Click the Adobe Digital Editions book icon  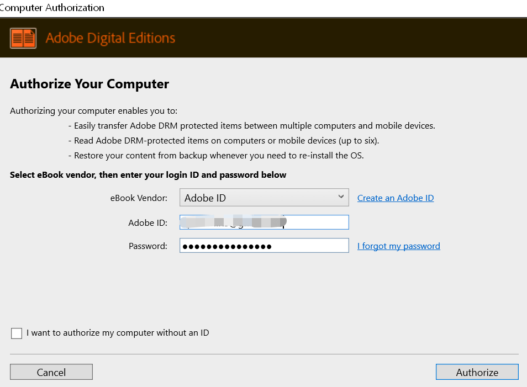(23, 38)
